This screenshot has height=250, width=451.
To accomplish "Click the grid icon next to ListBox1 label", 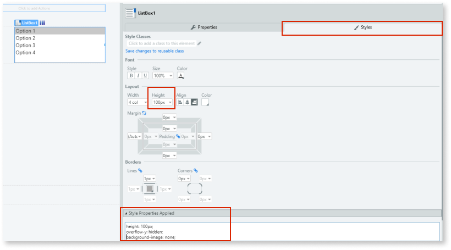I will point(43,23).
